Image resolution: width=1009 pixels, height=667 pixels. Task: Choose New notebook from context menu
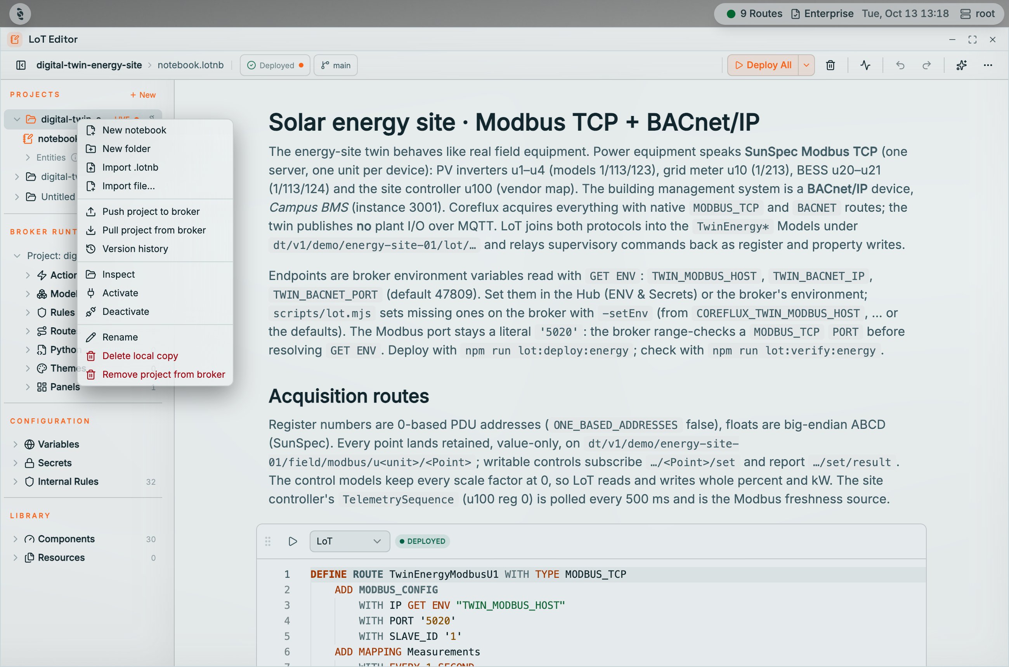click(155, 130)
